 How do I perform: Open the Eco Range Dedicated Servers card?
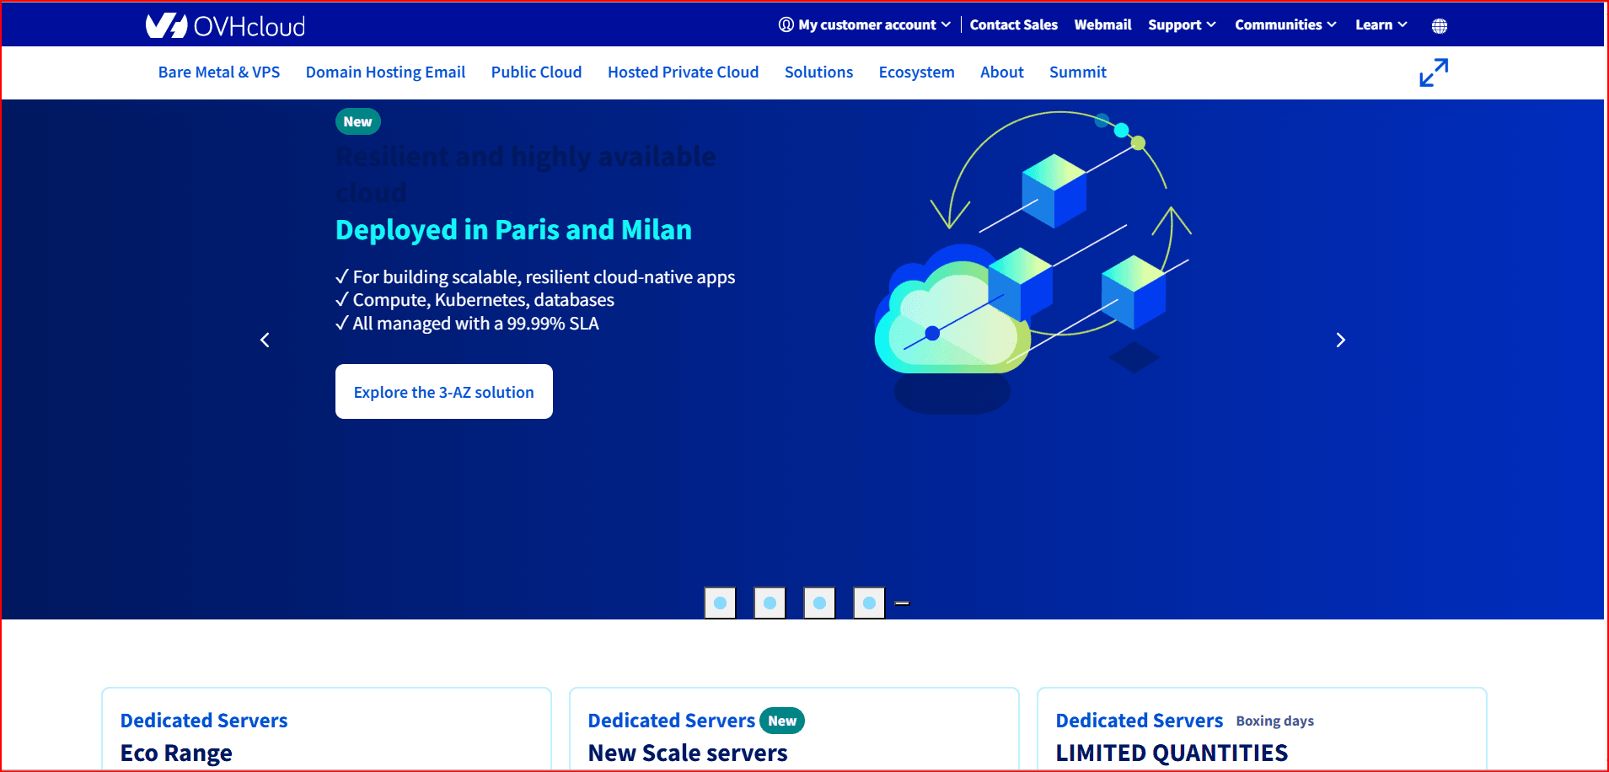pos(326,735)
